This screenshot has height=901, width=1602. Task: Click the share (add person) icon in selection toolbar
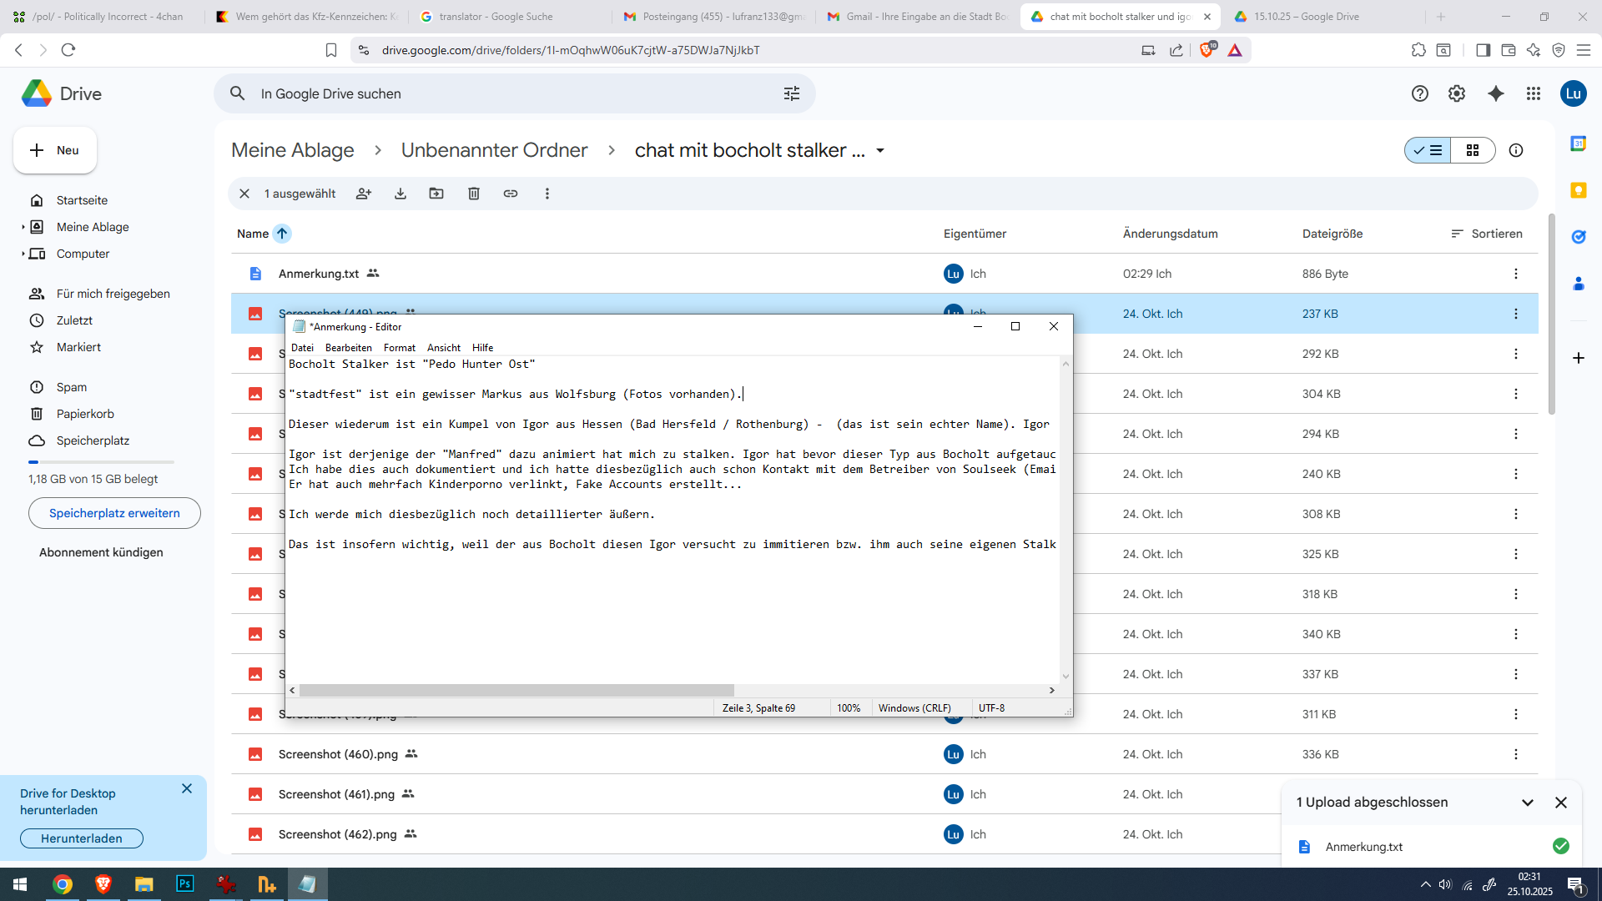tap(363, 194)
